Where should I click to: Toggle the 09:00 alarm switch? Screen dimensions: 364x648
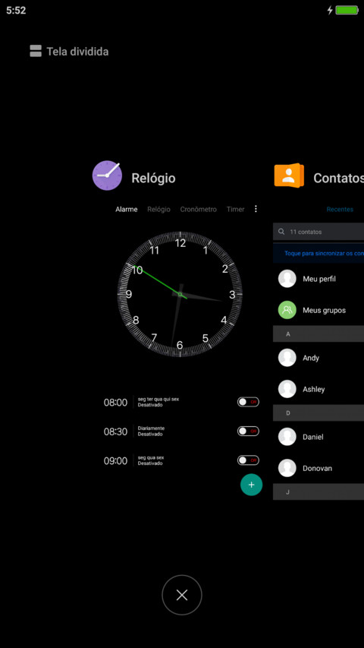pyautogui.click(x=248, y=460)
